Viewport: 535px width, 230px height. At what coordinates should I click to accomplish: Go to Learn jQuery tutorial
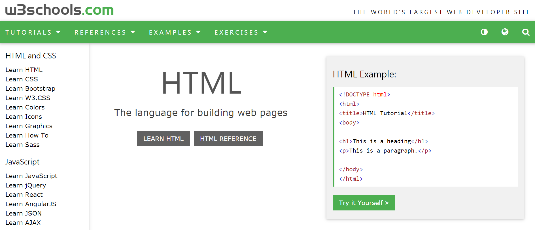click(x=26, y=185)
